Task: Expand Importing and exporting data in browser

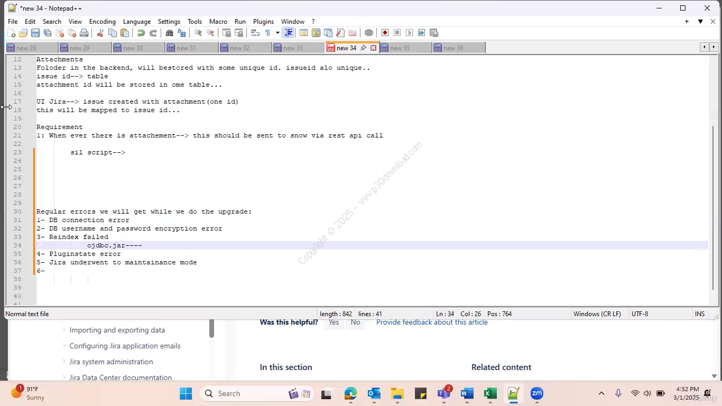Action: (x=64, y=330)
